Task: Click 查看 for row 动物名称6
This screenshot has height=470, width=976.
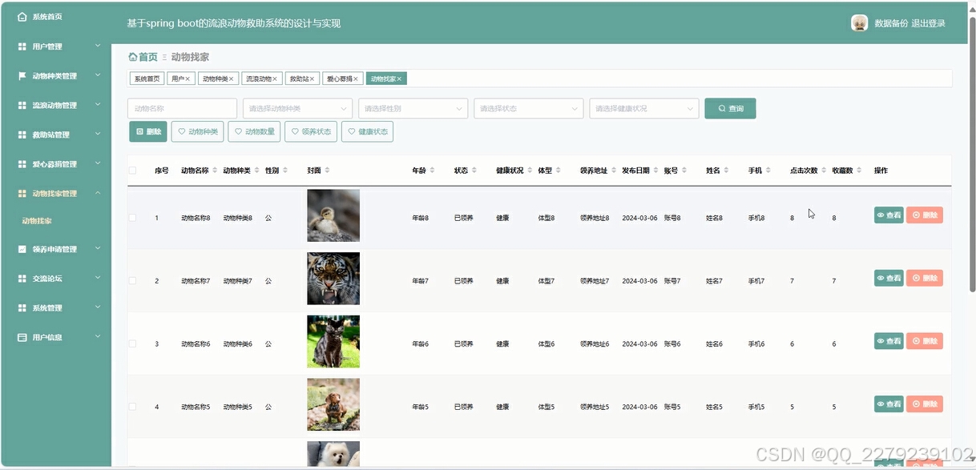Action: (889, 341)
